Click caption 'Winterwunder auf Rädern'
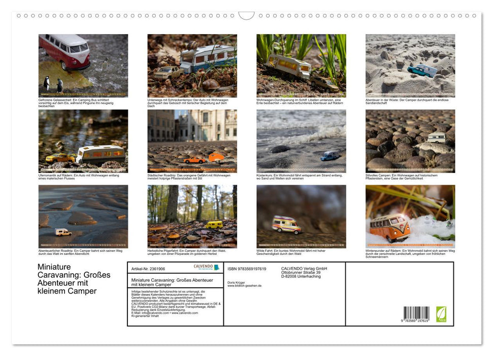493x356 pixels. click(410, 254)
